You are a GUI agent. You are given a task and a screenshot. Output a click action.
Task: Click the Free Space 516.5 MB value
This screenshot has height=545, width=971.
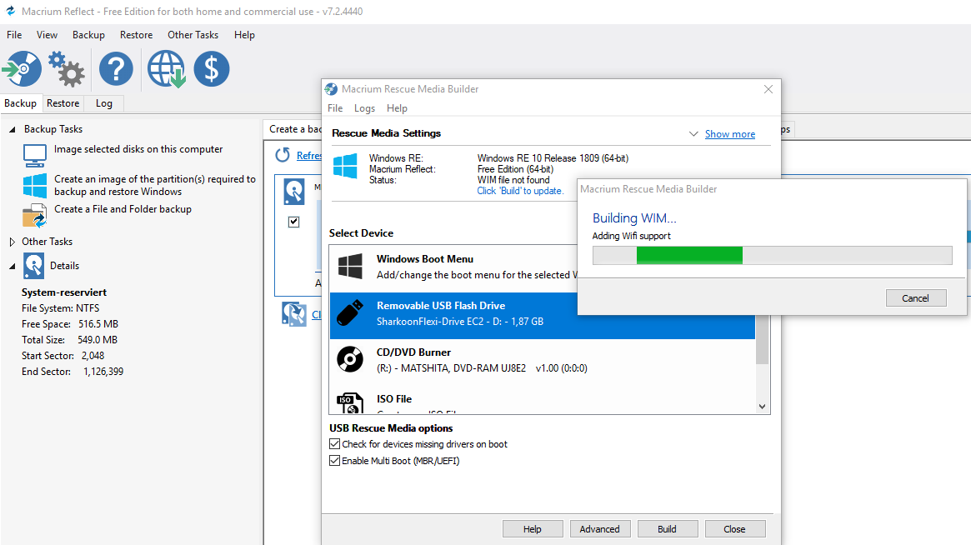click(x=98, y=324)
